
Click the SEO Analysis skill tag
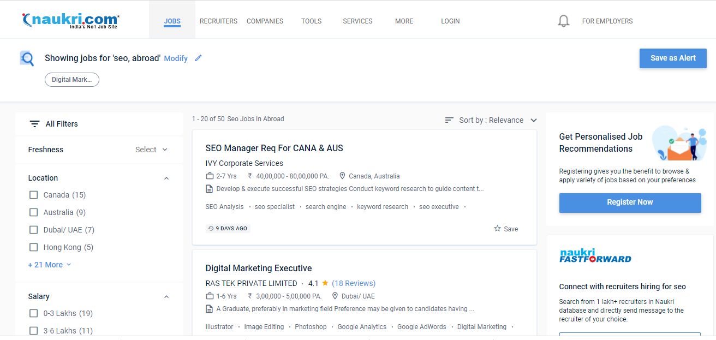point(224,207)
